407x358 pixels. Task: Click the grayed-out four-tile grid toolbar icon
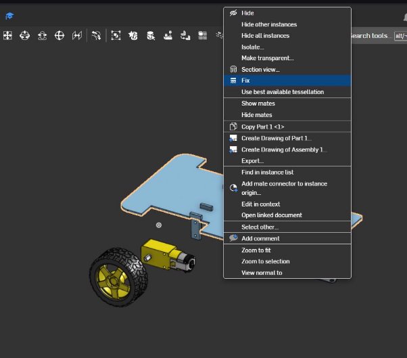(202, 35)
